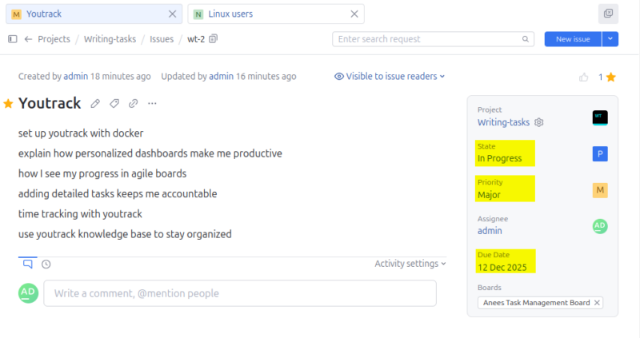Go back with the left arrow icon
Screen dimensions: 640x338
click(28, 39)
